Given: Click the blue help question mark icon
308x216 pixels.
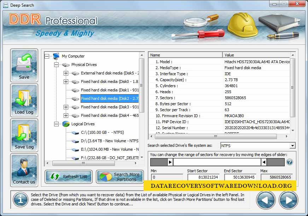Looking at the screenshot, I should [x=290, y=162].
